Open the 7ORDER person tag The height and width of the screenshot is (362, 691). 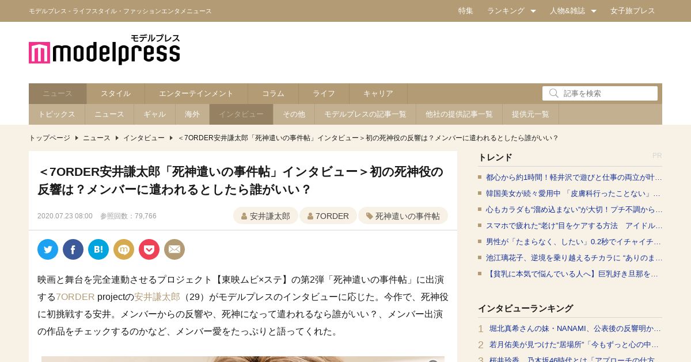[x=328, y=215]
